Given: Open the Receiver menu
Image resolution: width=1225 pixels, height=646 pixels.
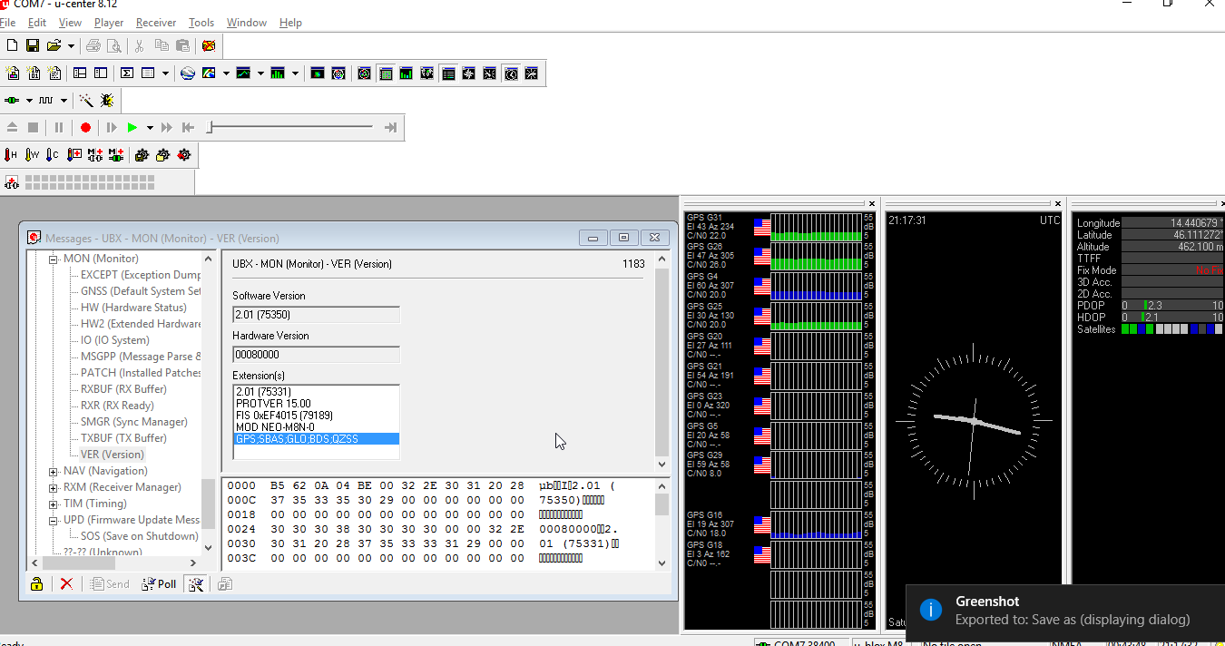Looking at the screenshot, I should pyautogui.click(x=156, y=23).
